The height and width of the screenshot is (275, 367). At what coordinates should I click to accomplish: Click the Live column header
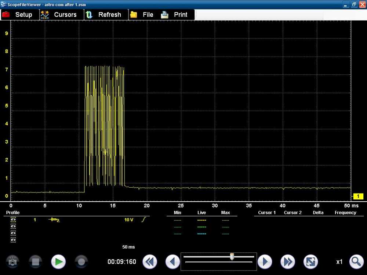click(201, 213)
